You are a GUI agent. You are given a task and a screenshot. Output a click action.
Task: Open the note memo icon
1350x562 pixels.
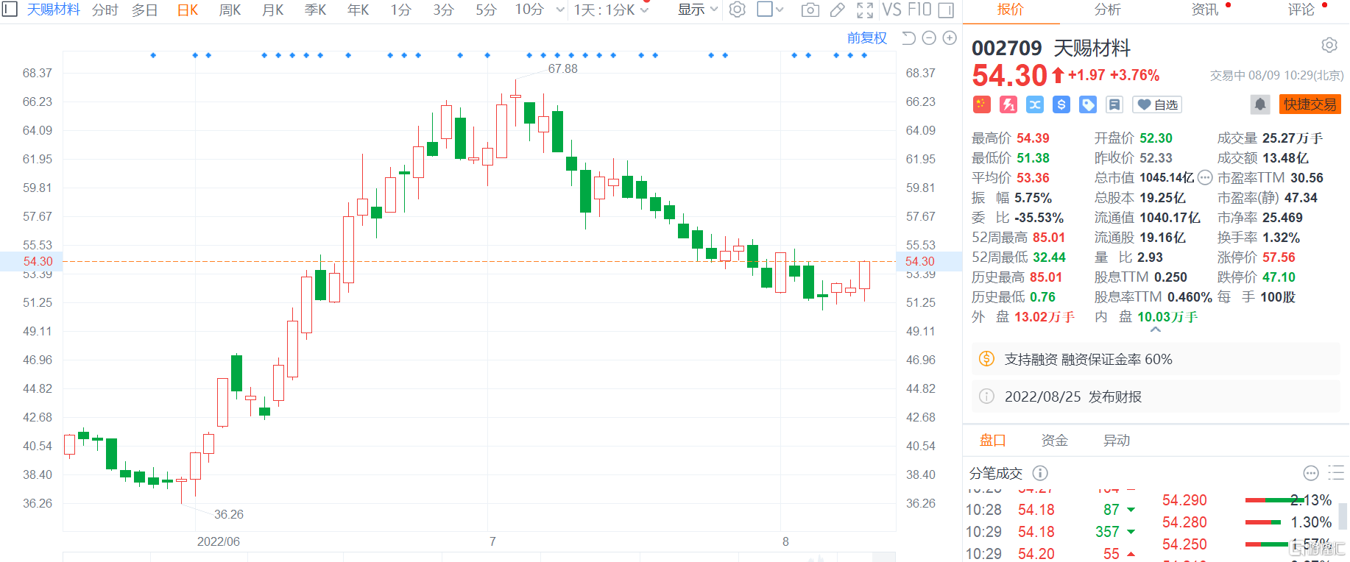point(1114,104)
